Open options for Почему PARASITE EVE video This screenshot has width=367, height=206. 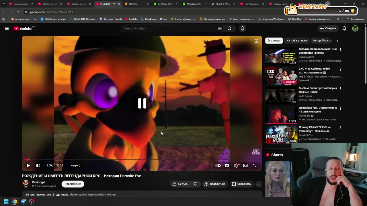[341, 128]
